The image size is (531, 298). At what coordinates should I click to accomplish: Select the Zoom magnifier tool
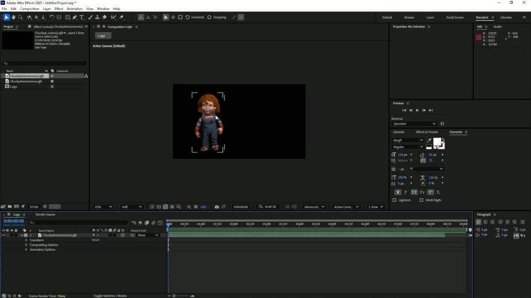point(20,17)
